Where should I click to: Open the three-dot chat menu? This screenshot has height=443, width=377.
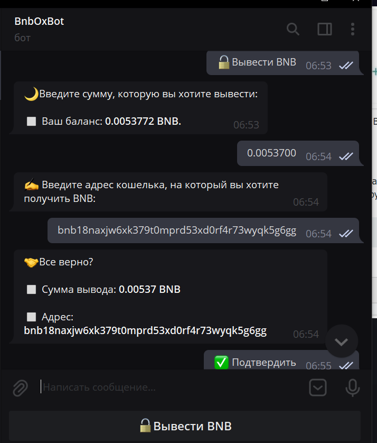pyautogui.click(x=353, y=29)
